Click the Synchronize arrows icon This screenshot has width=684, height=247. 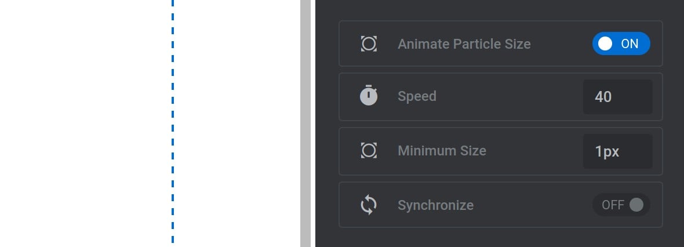point(369,205)
